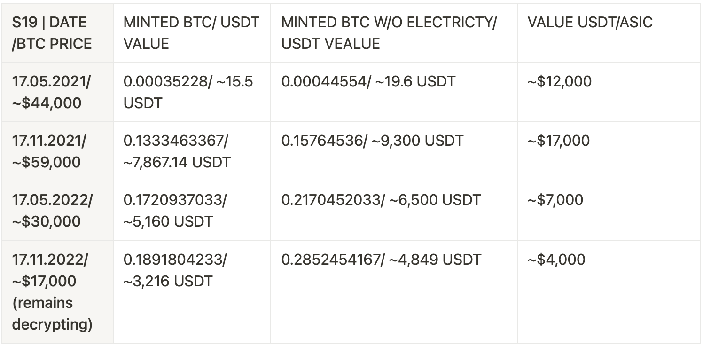Select cell 0.00035228/ ~15.5 USDT
The width and height of the screenshot is (703, 346).
pos(192,92)
